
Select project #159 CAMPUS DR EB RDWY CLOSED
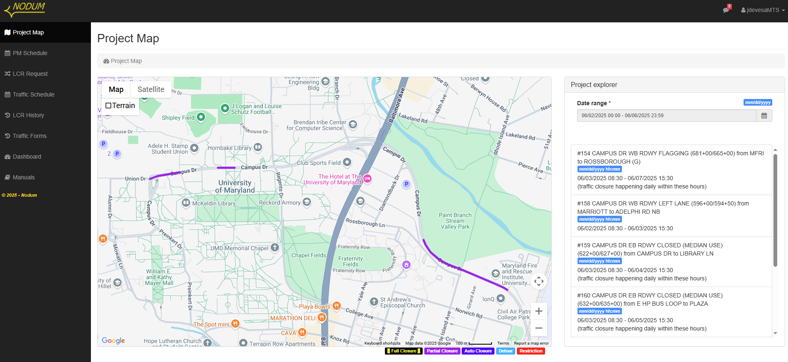click(x=671, y=262)
